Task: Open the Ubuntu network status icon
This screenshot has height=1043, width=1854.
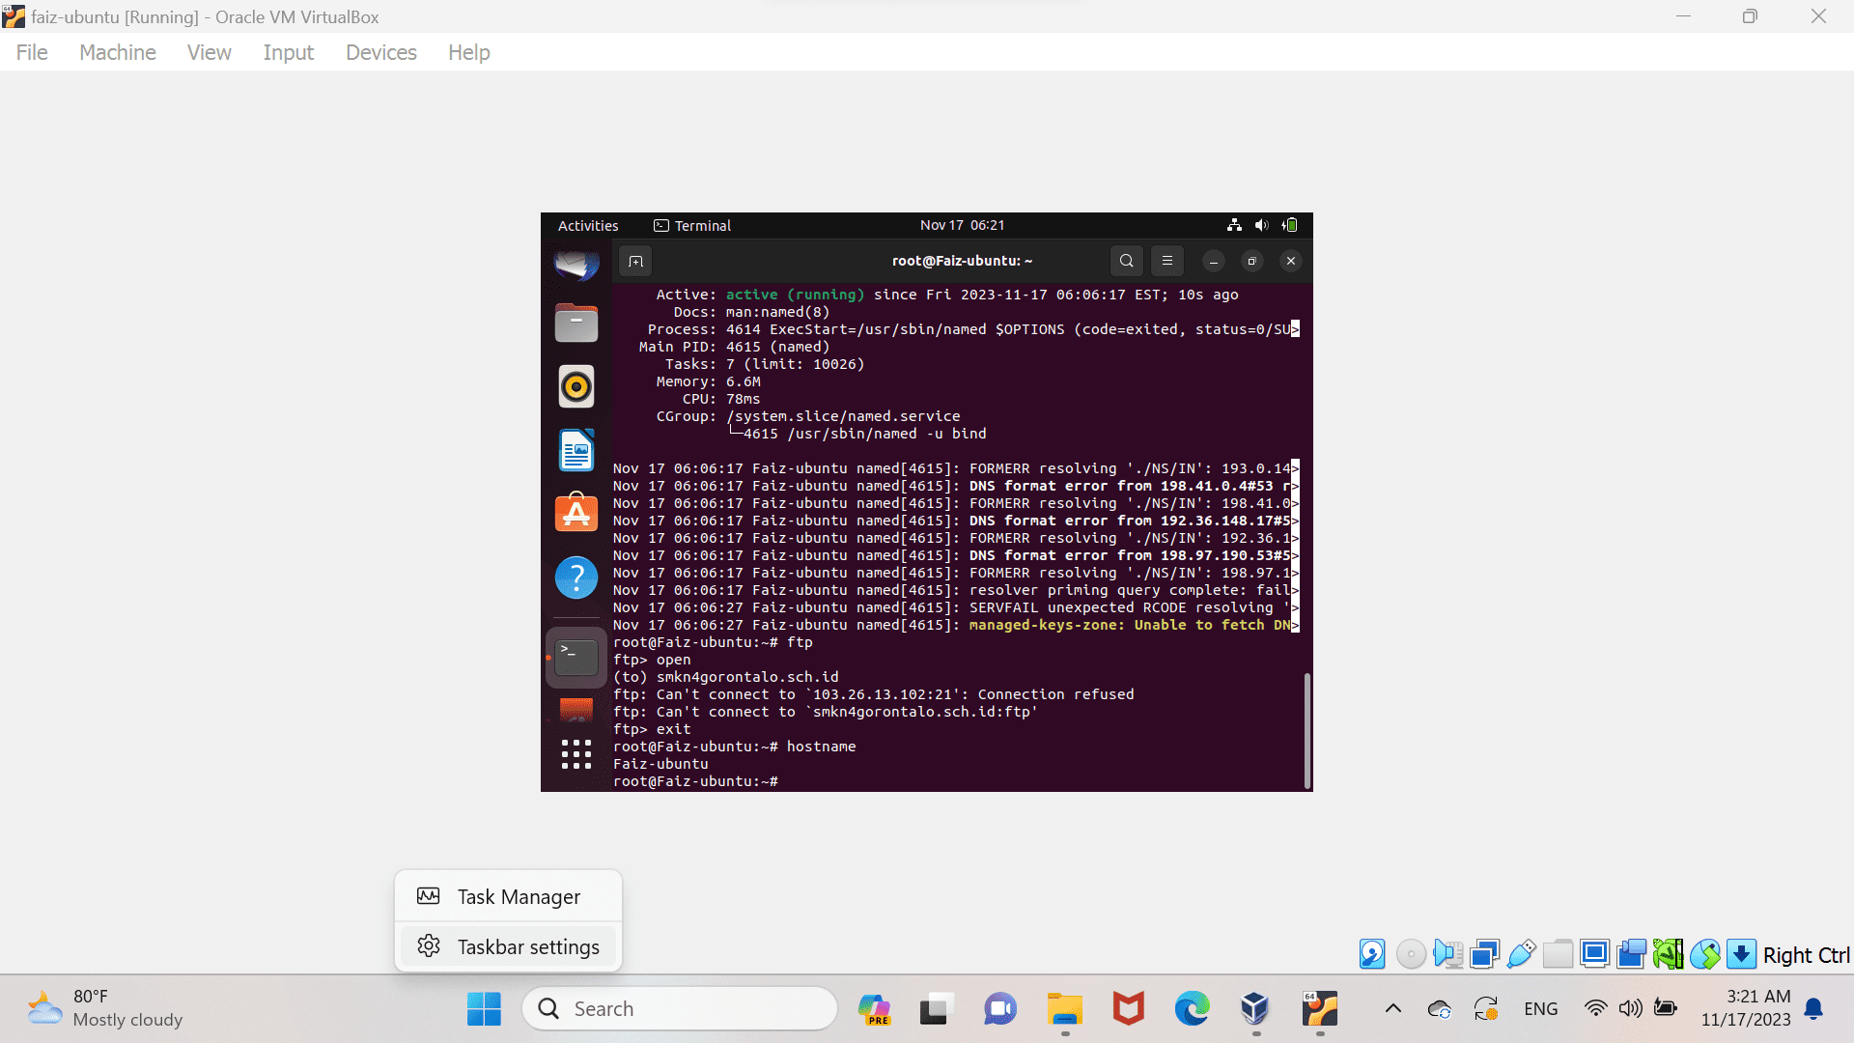Action: [1234, 225]
